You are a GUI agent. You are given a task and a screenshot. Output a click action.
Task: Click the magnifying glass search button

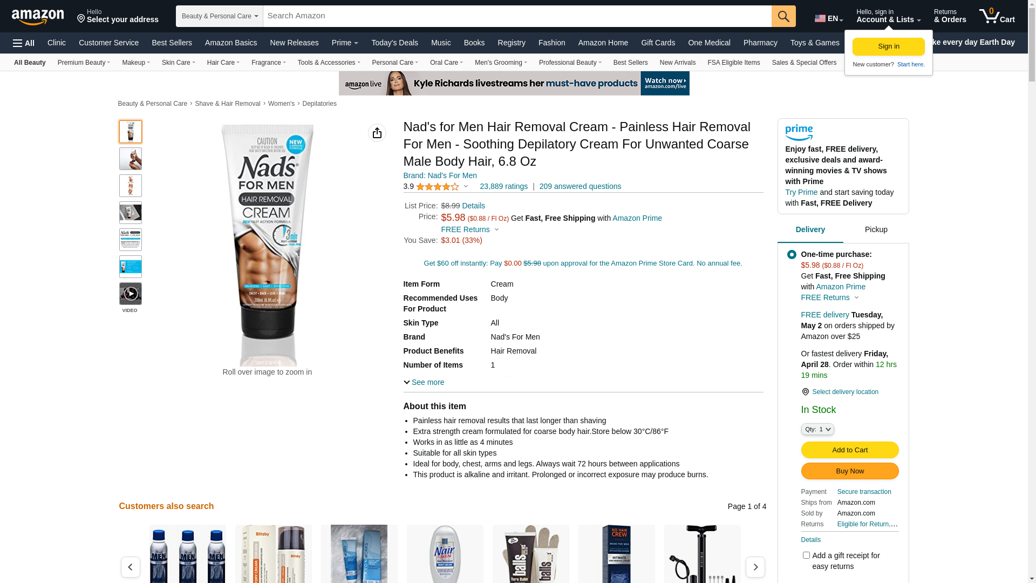(x=783, y=16)
